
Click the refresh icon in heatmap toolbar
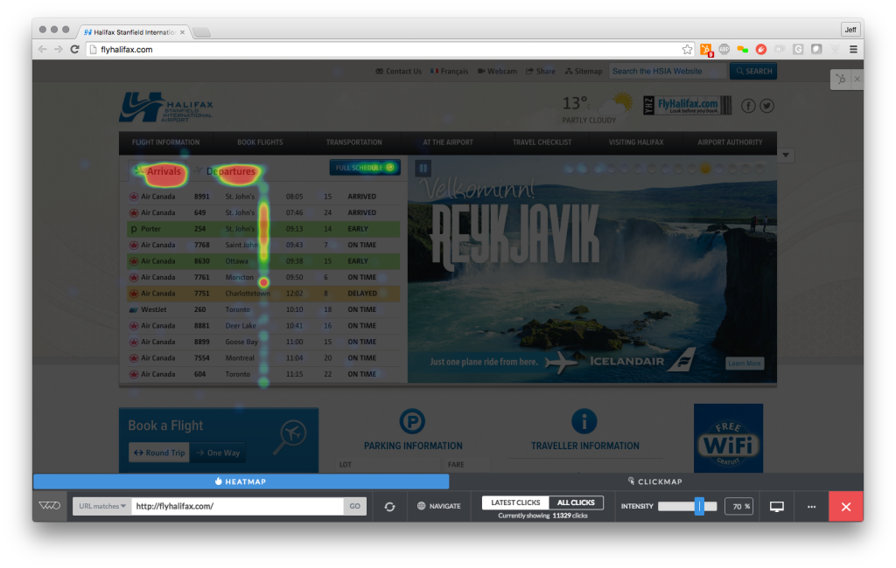tap(389, 506)
